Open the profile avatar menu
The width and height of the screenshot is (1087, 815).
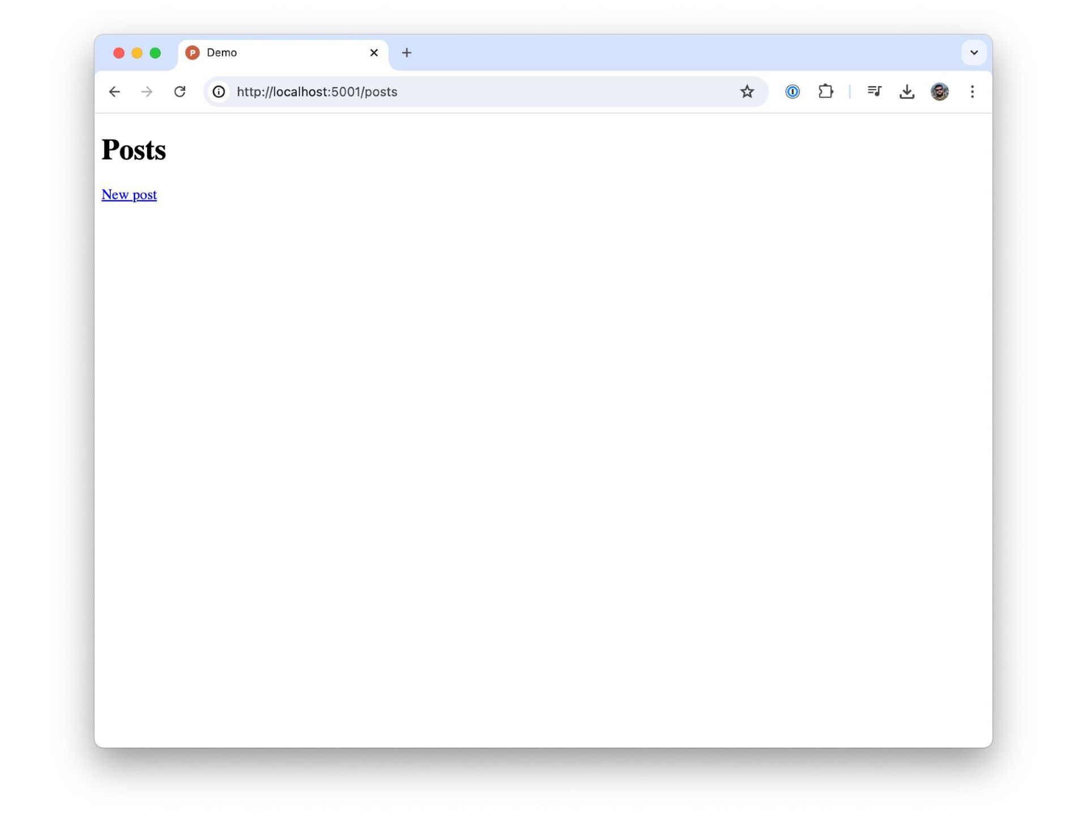939,92
